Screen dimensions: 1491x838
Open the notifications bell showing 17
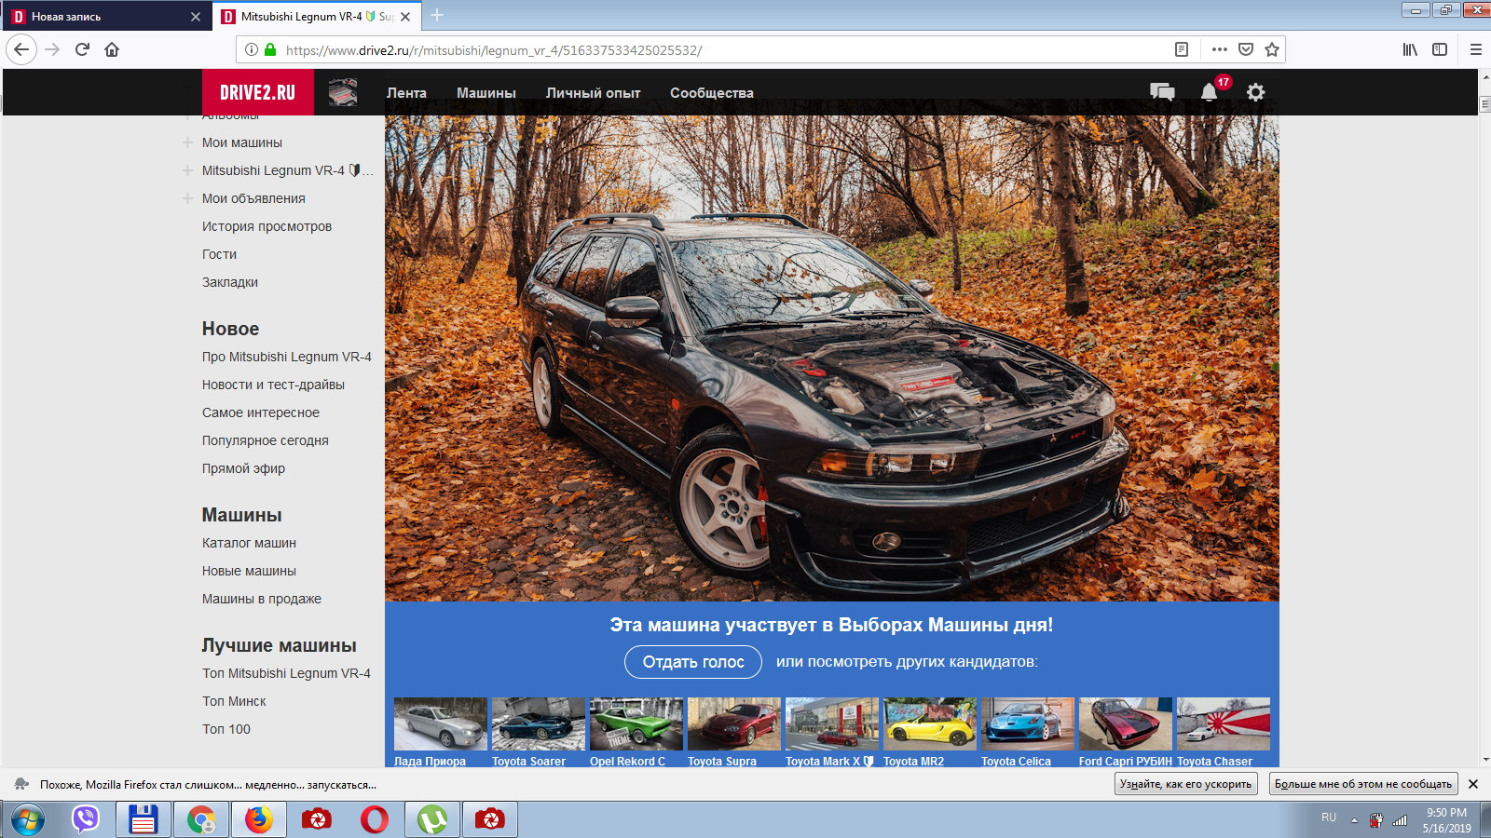(x=1207, y=91)
